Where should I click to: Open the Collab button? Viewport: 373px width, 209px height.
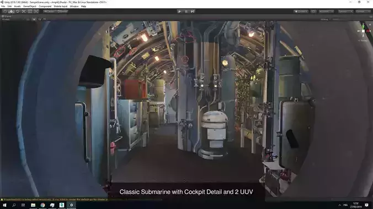pyautogui.click(x=301, y=12)
